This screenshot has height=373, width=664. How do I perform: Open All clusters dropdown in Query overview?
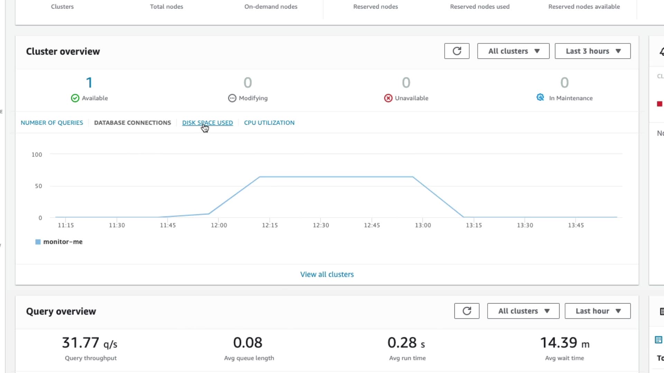coord(523,311)
